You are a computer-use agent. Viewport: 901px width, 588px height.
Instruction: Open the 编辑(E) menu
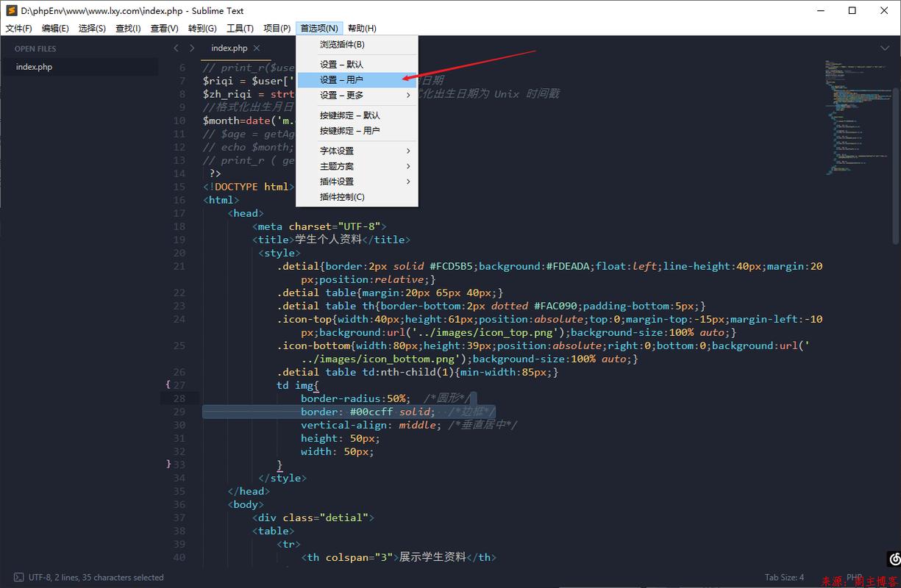pos(55,28)
